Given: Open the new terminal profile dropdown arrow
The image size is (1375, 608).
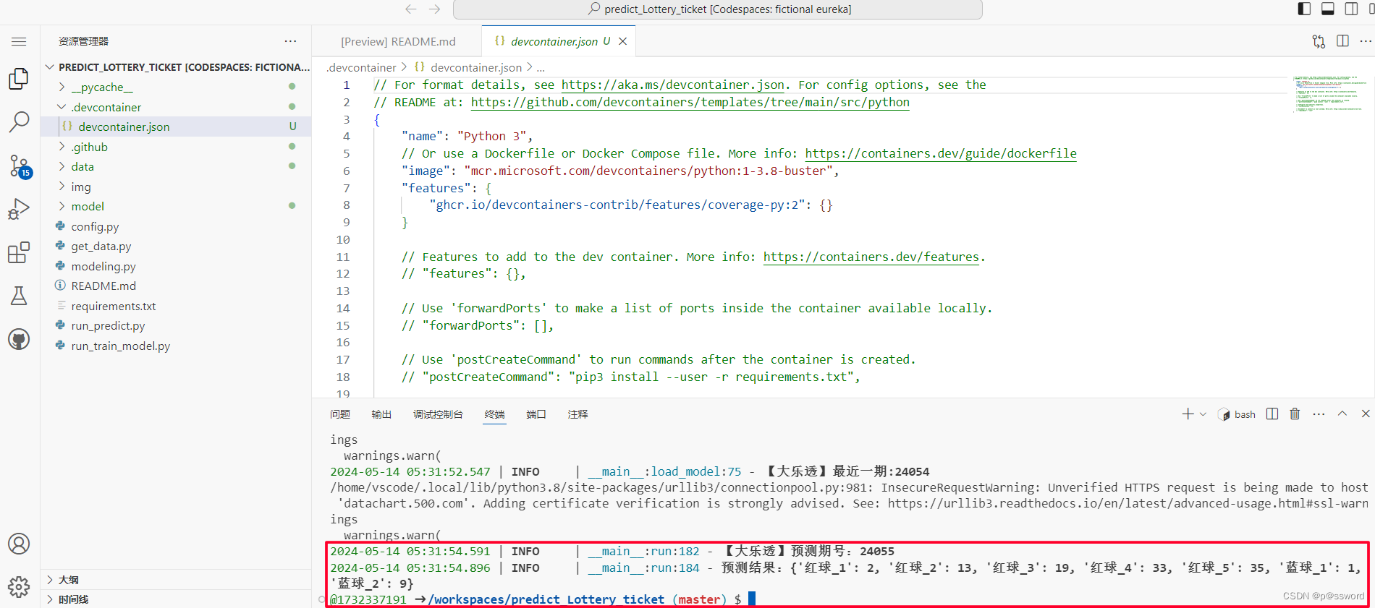Looking at the screenshot, I should click(x=1203, y=414).
